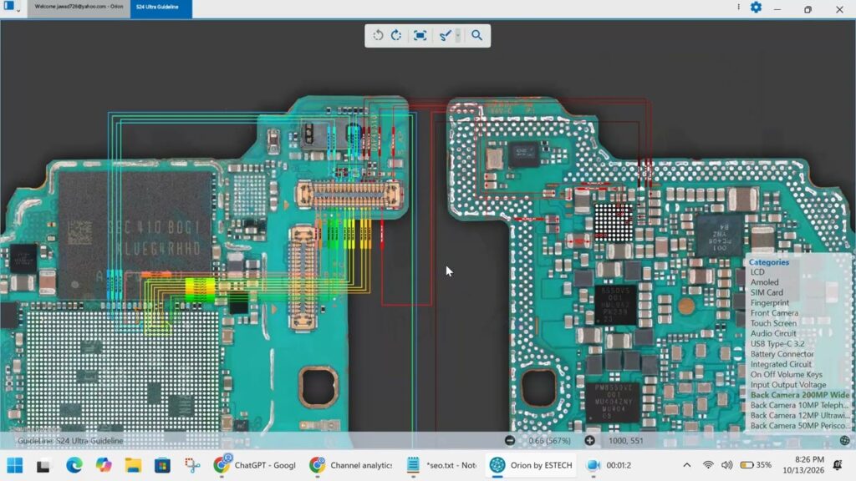This screenshot has width=856, height=481.
Task: Select the Front Camera category
Action: tap(774, 313)
